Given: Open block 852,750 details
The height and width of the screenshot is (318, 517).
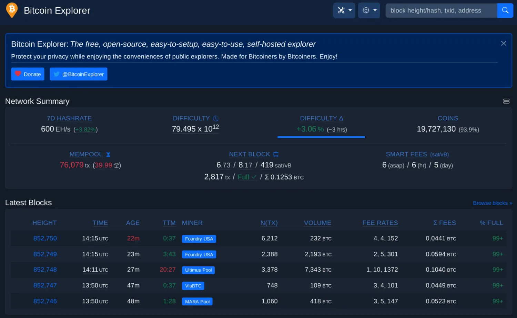Looking at the screenshot, I should pos(45,238).
